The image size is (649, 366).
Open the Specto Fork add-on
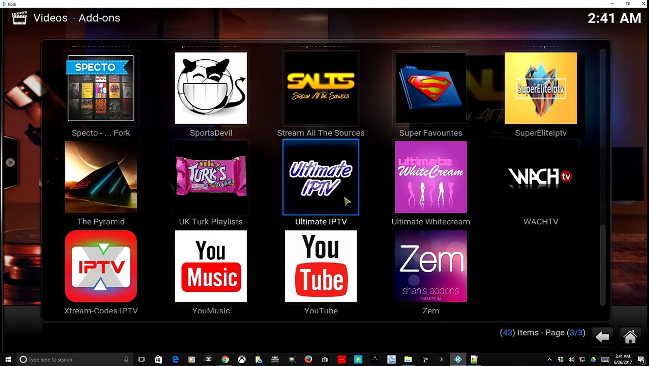pyautogui.click(x=101, y=88)
